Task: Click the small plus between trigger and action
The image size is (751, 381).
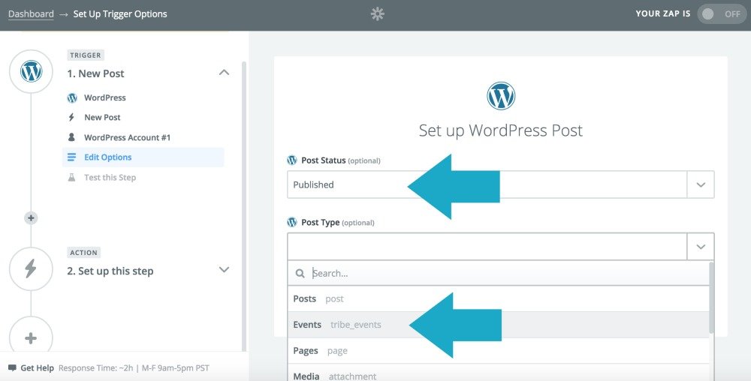Action: click(x=31, y=218)
